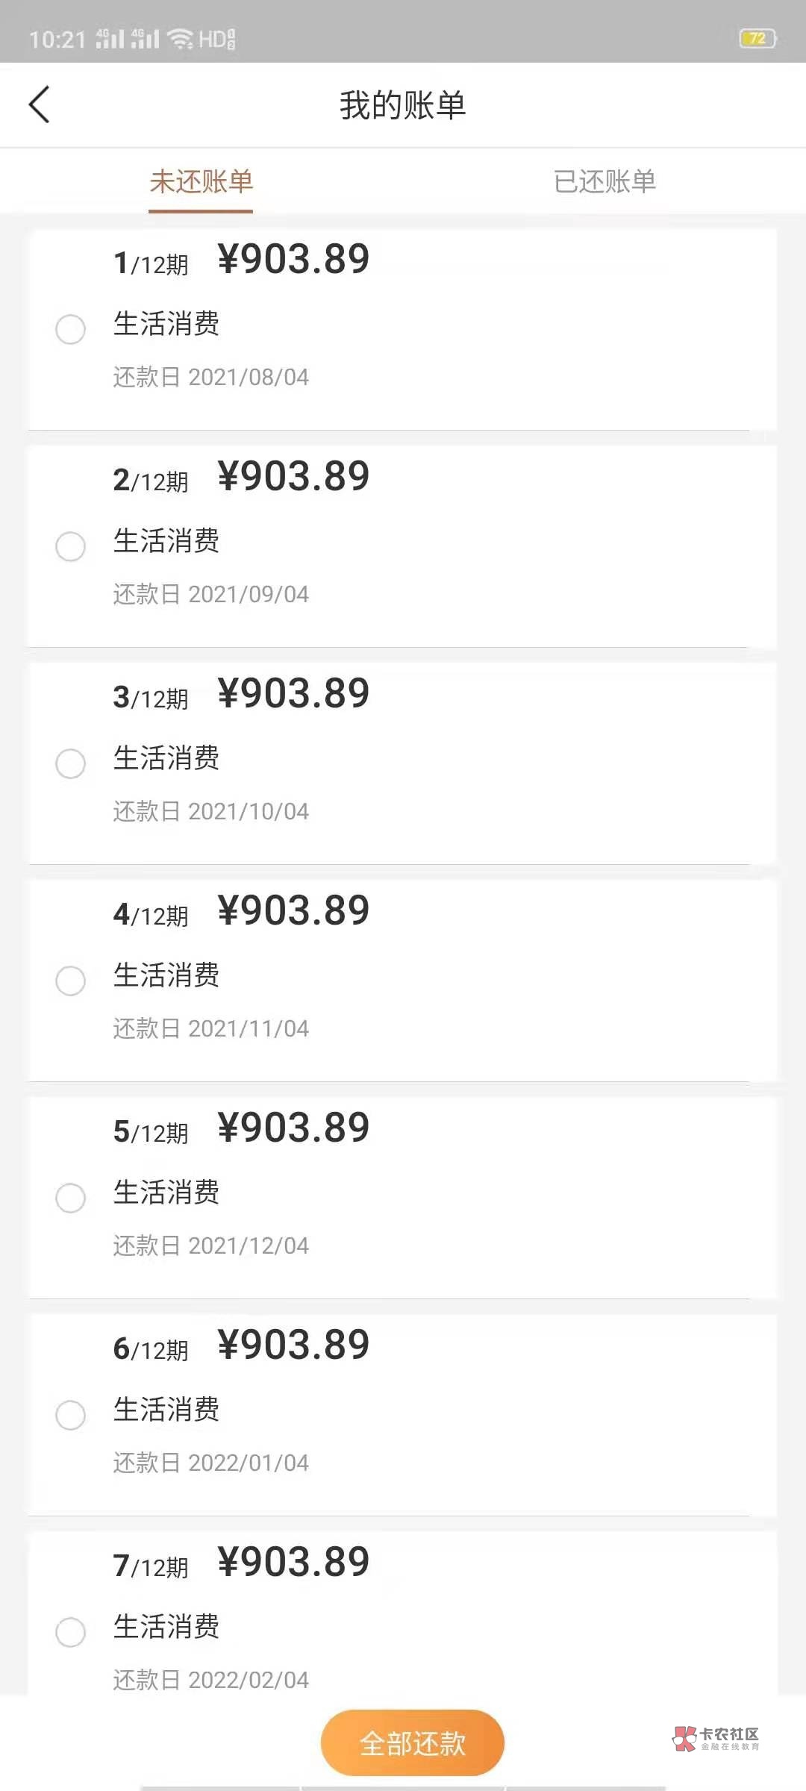
Task: Switch to the 已还账单 tab
Action: point(604,182)
